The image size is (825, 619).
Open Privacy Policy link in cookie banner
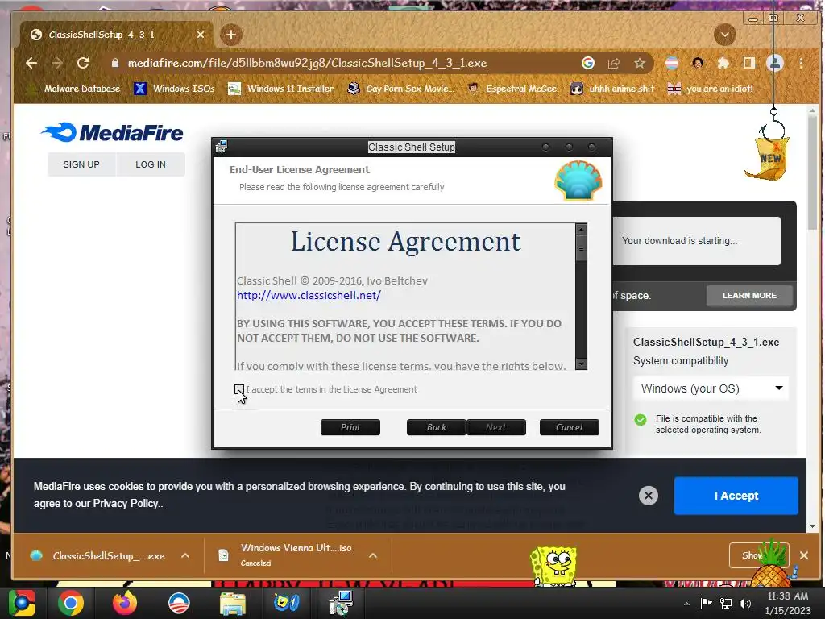coord(126,503)
